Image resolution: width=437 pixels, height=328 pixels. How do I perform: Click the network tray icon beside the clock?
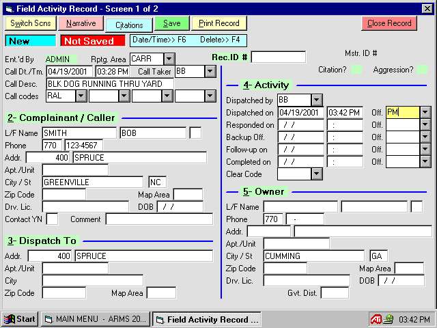389,319
